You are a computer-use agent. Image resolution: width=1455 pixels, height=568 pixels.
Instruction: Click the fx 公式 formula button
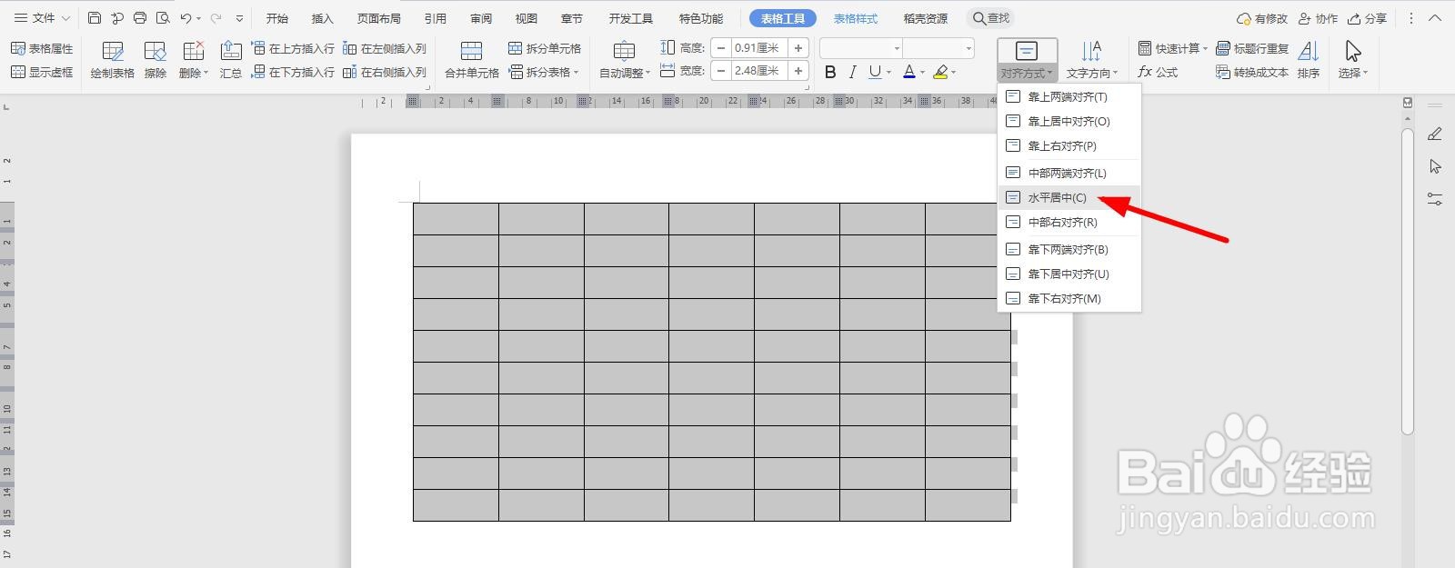[1158, 72]
